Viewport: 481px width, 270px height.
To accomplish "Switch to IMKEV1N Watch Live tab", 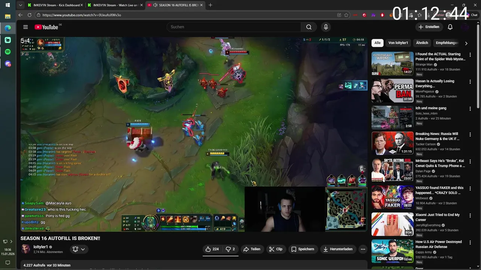I will (115, 5).
